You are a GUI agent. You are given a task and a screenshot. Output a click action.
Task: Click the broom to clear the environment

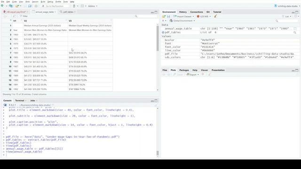tap(215, 16)
